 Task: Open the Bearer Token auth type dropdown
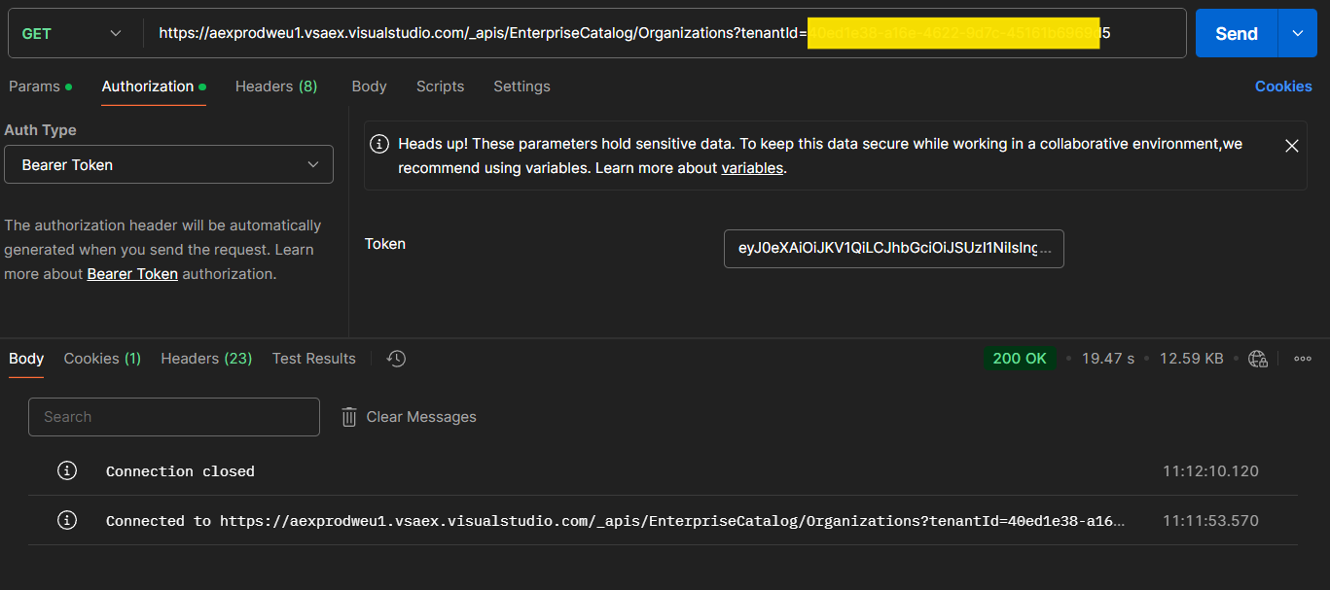point(168,164)
